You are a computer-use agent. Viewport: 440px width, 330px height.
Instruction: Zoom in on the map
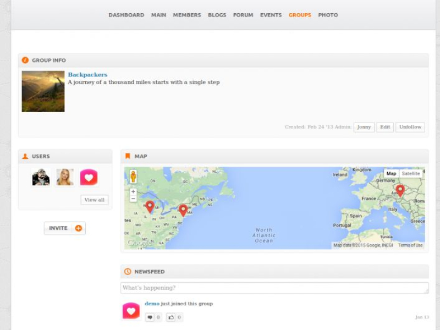(x=133, y=192)
